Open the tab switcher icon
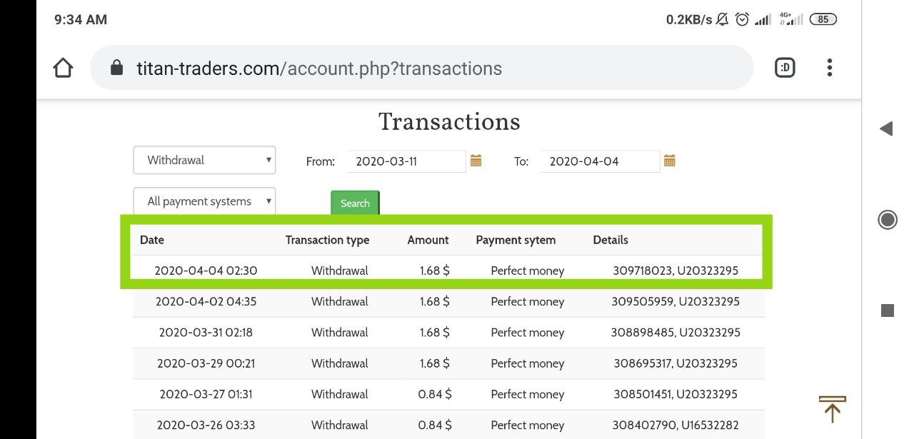Screen dimensions: 914x439 785,68
